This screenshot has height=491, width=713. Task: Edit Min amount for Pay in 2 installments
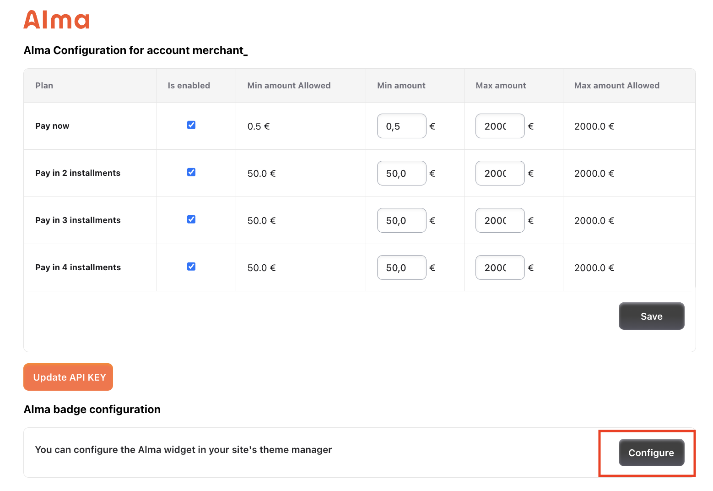click(x=402, y=173)
